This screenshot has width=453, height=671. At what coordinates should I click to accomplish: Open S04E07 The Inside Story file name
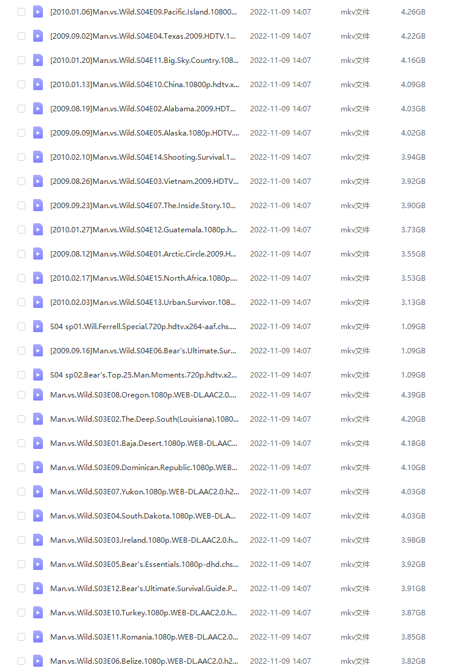click(143, 205)
